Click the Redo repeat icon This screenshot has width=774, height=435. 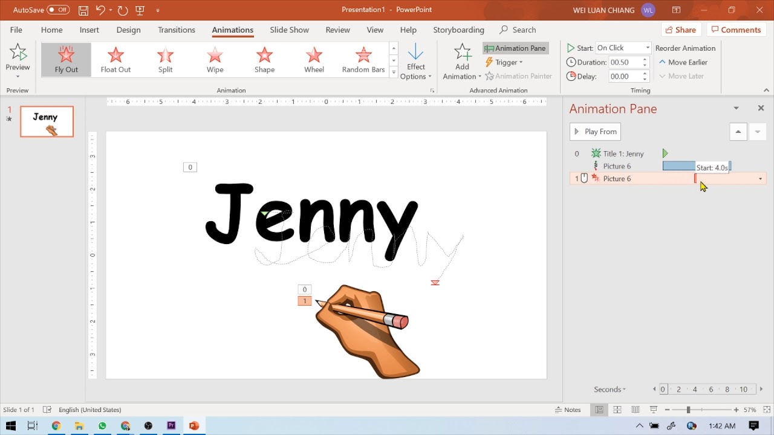(x=123, y=10)
